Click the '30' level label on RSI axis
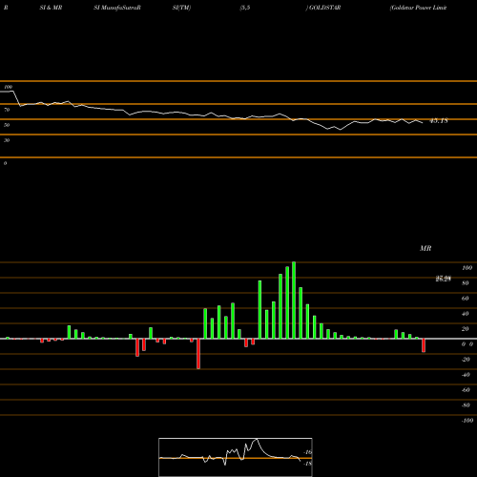This screenshot has height=477, width=477. point(7,140)
